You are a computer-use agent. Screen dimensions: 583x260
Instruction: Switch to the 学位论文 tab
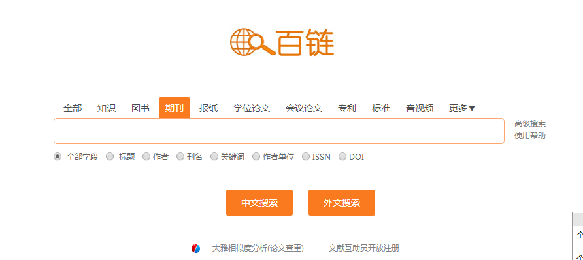point(252,108)
